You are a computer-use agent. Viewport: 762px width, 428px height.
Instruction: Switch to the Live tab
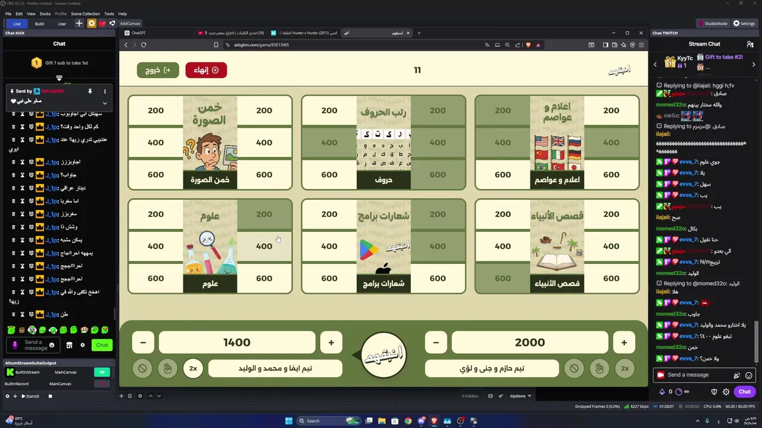17,24
